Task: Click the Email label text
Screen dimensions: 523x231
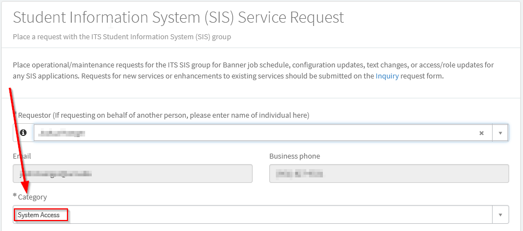Action: [22, 156]
